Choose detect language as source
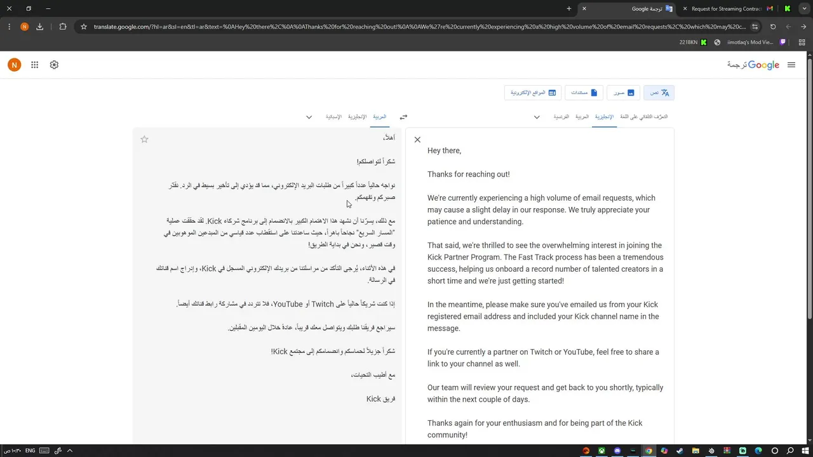813x457 pixels. pyautogui.click(x=643, y=117)
